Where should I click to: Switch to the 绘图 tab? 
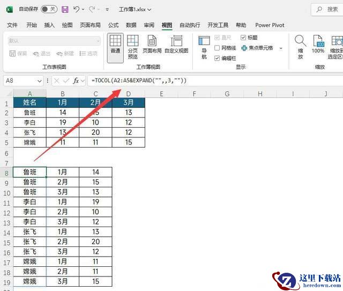tap(67, 25)
